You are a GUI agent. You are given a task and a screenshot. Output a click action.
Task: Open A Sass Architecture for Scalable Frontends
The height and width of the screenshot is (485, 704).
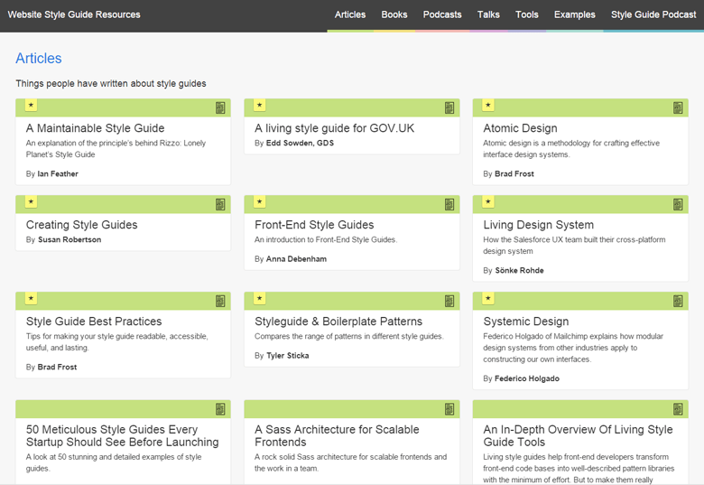pos(337,435)
